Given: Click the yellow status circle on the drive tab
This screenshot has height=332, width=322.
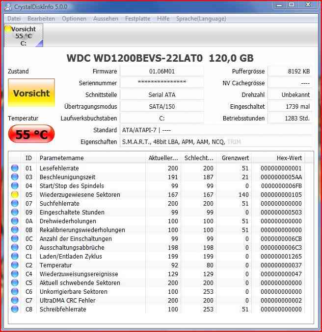Looking at the screenshot, I should [x=8, y=29].
